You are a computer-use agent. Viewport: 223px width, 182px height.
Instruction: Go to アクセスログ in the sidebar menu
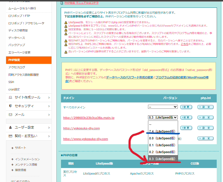click(x=17, y=67)
